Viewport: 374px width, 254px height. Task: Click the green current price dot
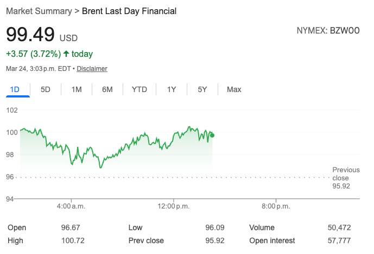(x=212, y=135)
